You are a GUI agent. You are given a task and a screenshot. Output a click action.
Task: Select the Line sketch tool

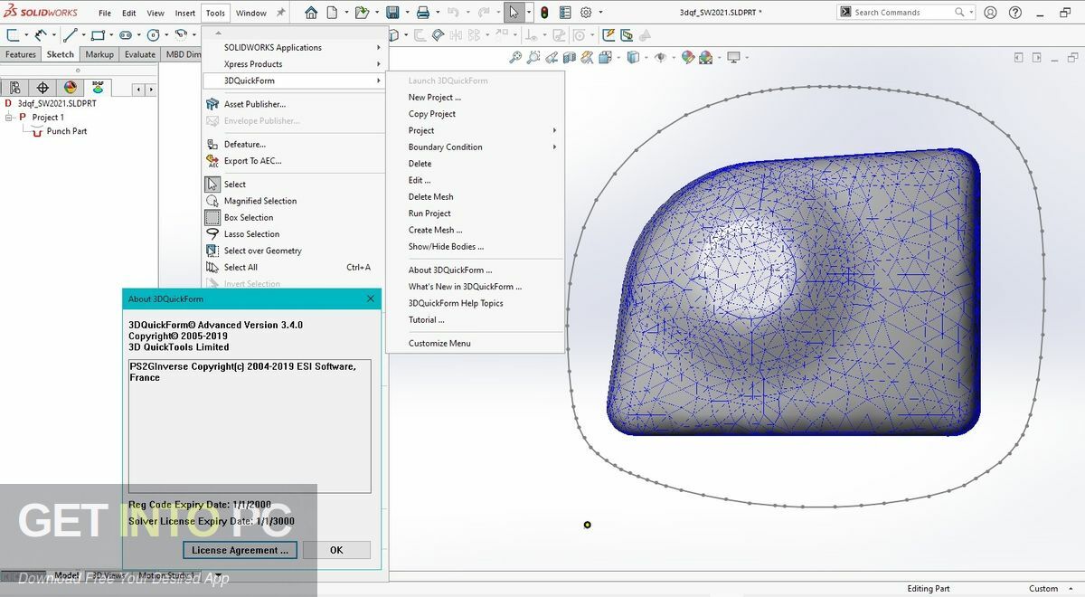point(71,34)
